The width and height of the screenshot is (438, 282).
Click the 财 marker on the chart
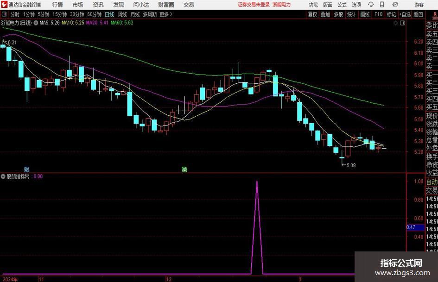(26, 169)
